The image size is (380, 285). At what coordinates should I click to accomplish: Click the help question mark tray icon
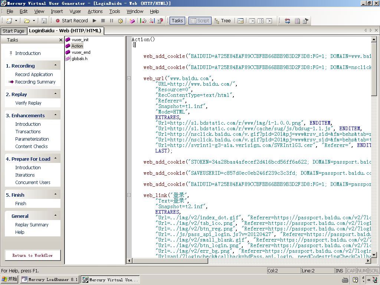[356, 280]
